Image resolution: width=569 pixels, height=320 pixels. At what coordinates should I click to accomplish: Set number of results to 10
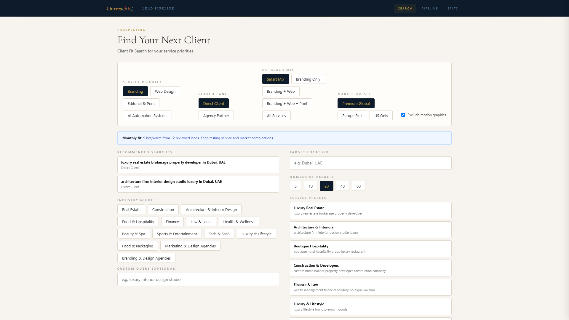310,186
